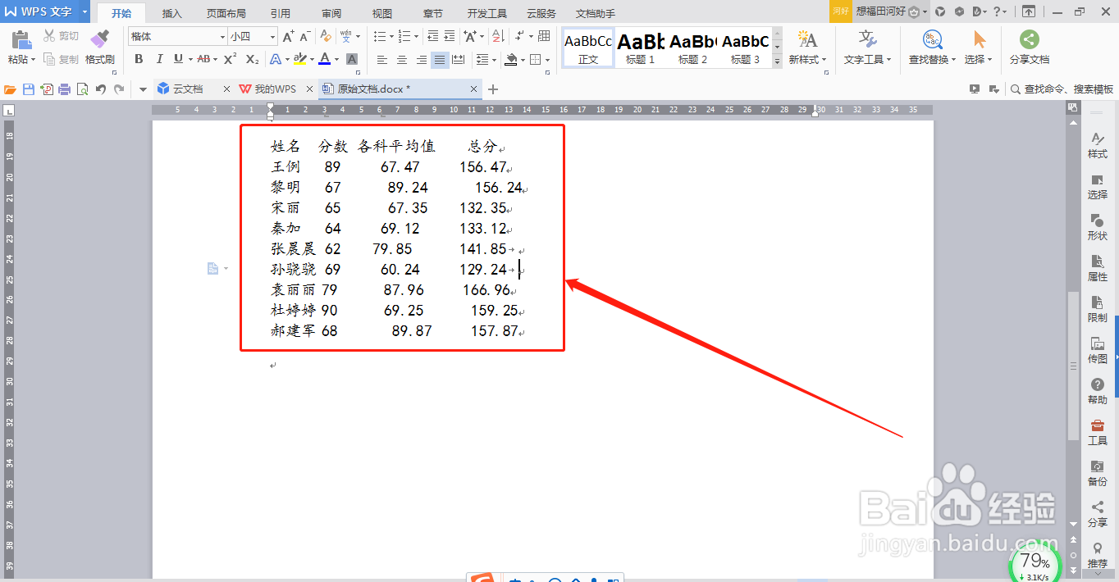Expand the Find and Replace (查找替换) dropdown
1119x582 pixels.
tap(953, 60)
